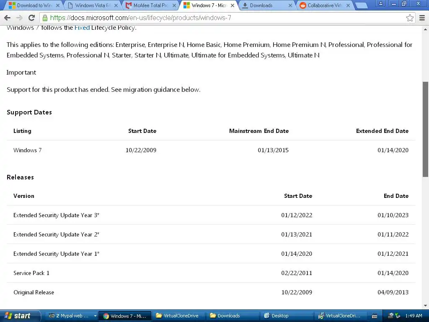This screenshot has height=322, width=429.
Task: Select end date 04/09/2013
Action: click(x=393, y=292)
